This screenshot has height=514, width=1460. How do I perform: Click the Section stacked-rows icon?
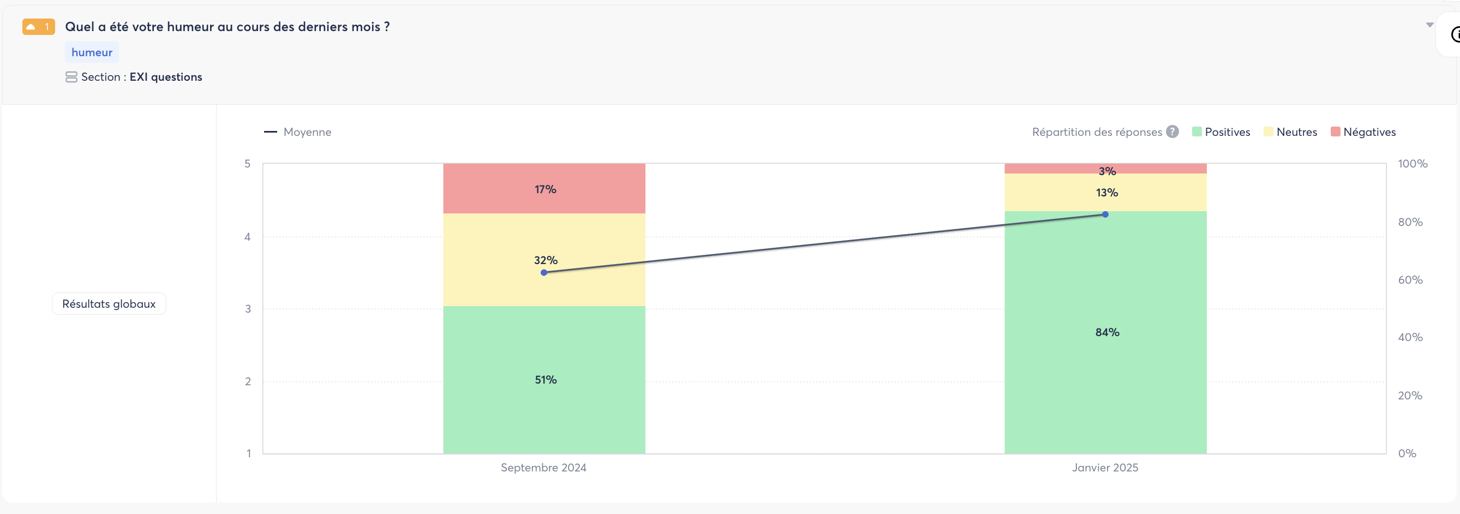71,77
